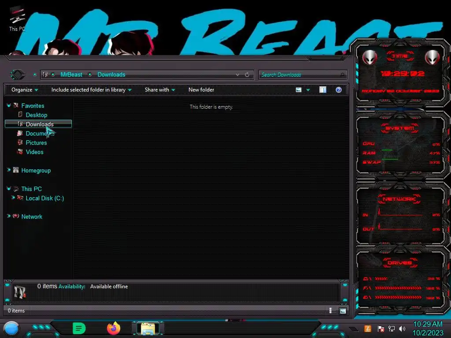
Task: Refresh the Downloads folder view
Action: coord(247,75)
